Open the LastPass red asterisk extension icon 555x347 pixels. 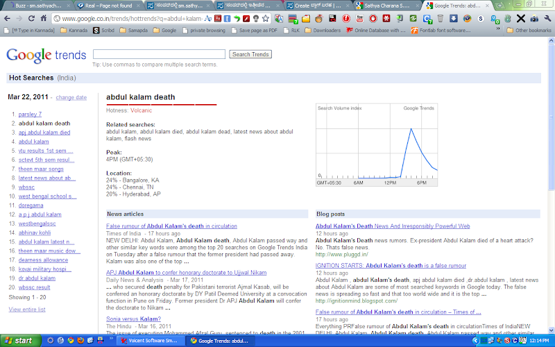[x=386, y=19]
